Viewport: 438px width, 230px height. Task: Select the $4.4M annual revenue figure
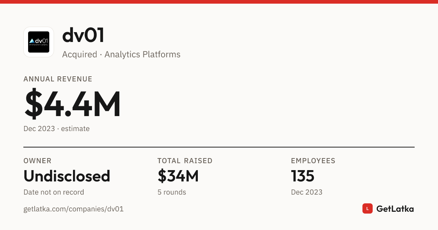click(x=72, y=104)
